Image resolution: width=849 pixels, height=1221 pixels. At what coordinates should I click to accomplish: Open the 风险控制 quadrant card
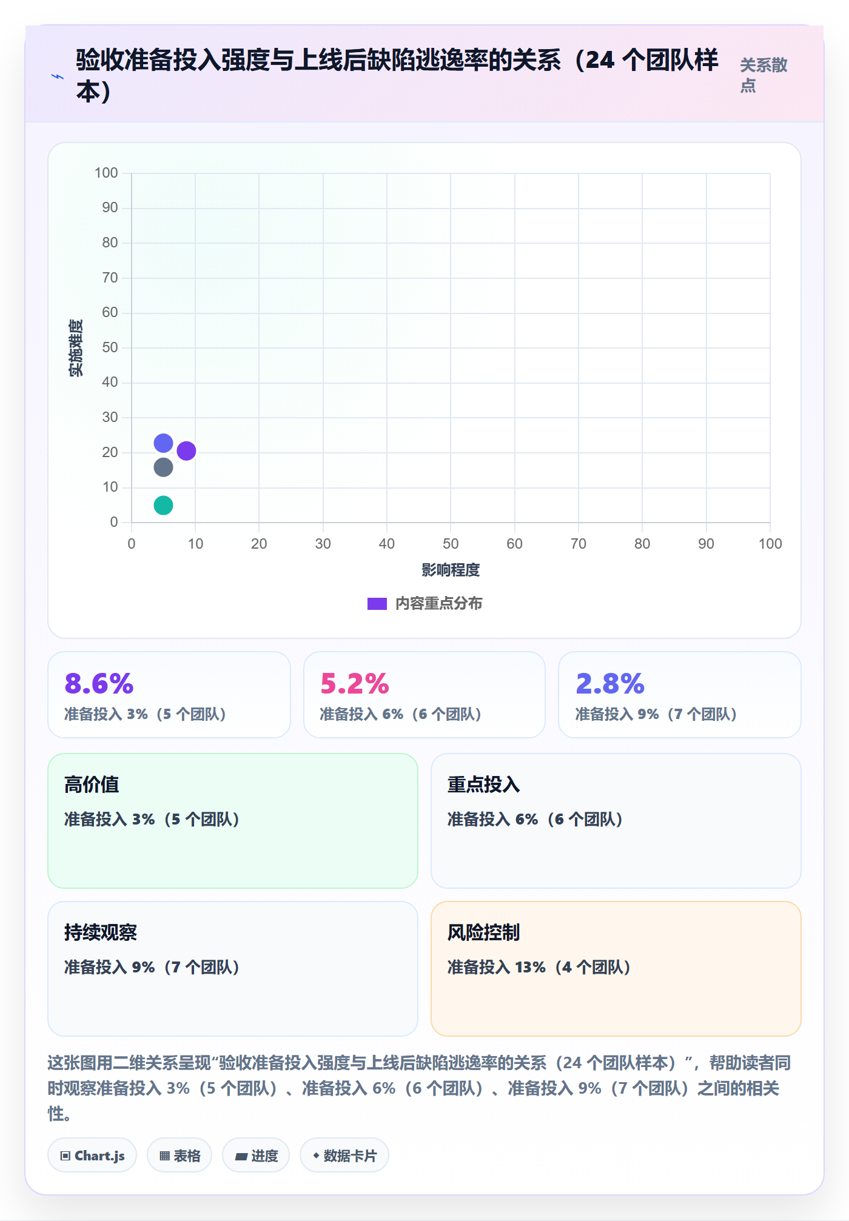tap(616, 969)
